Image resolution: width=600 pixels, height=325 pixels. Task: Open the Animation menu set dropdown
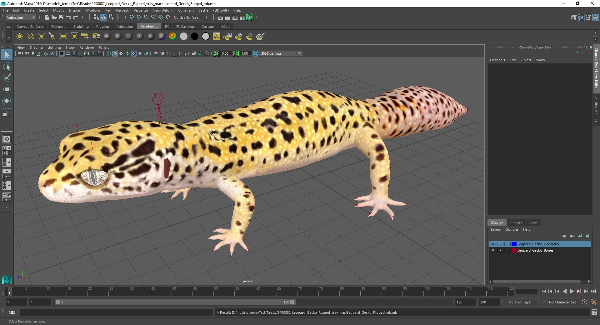coord(21,17)
